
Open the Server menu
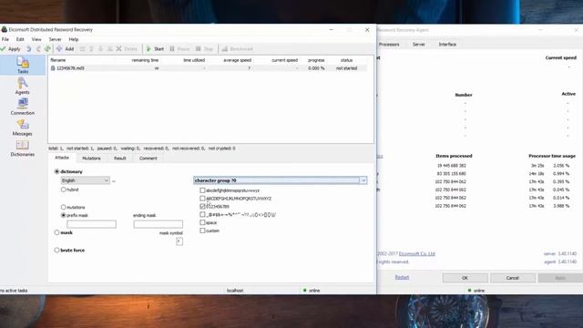point(55,39)
